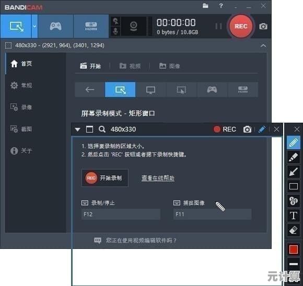
Task: Switch to the 图像 tab
Action: 169,66
